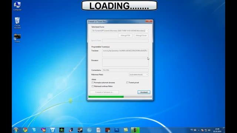Click the Creează un Torent Nou title bar

pos(116,21)
